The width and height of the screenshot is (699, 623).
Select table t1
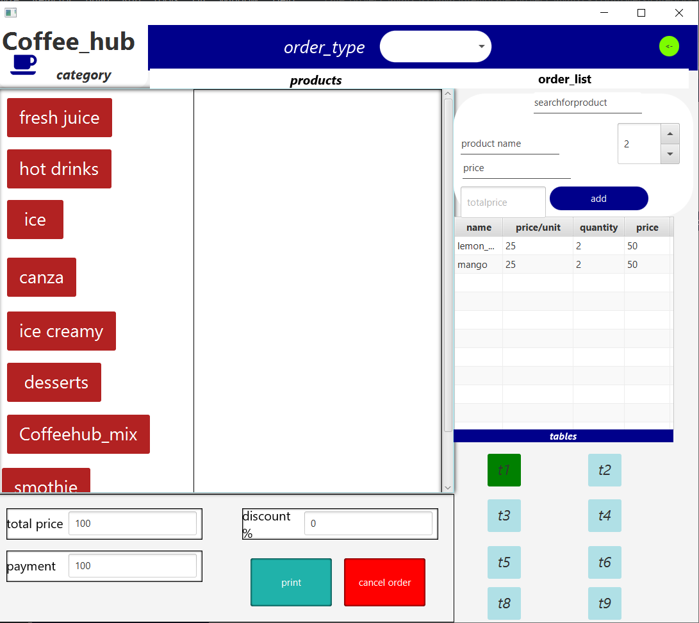click(x=504, y=470)
